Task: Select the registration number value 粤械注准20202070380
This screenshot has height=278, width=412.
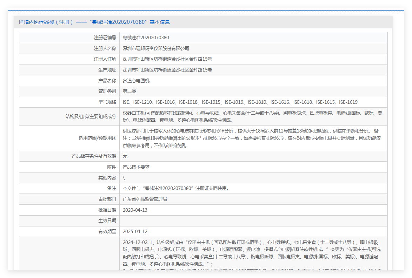Action: tap(146, 38)
